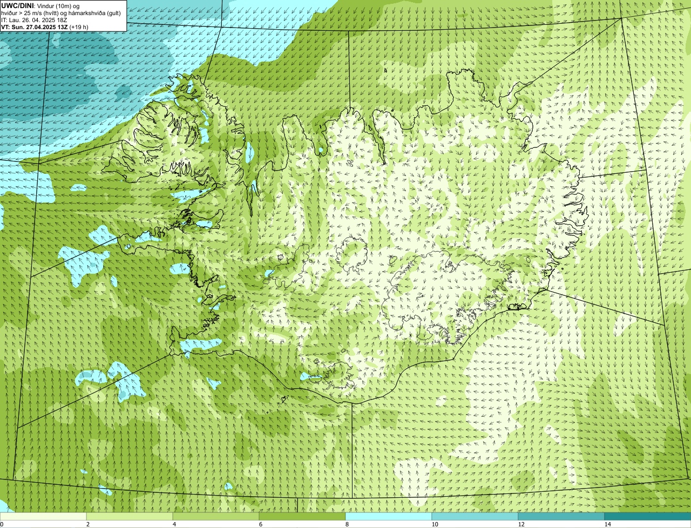Viewport: 691px width, 528px height.
Task: Click the light green 2–4 m/s colorbar segment
Action: click(x=130, y=517)
